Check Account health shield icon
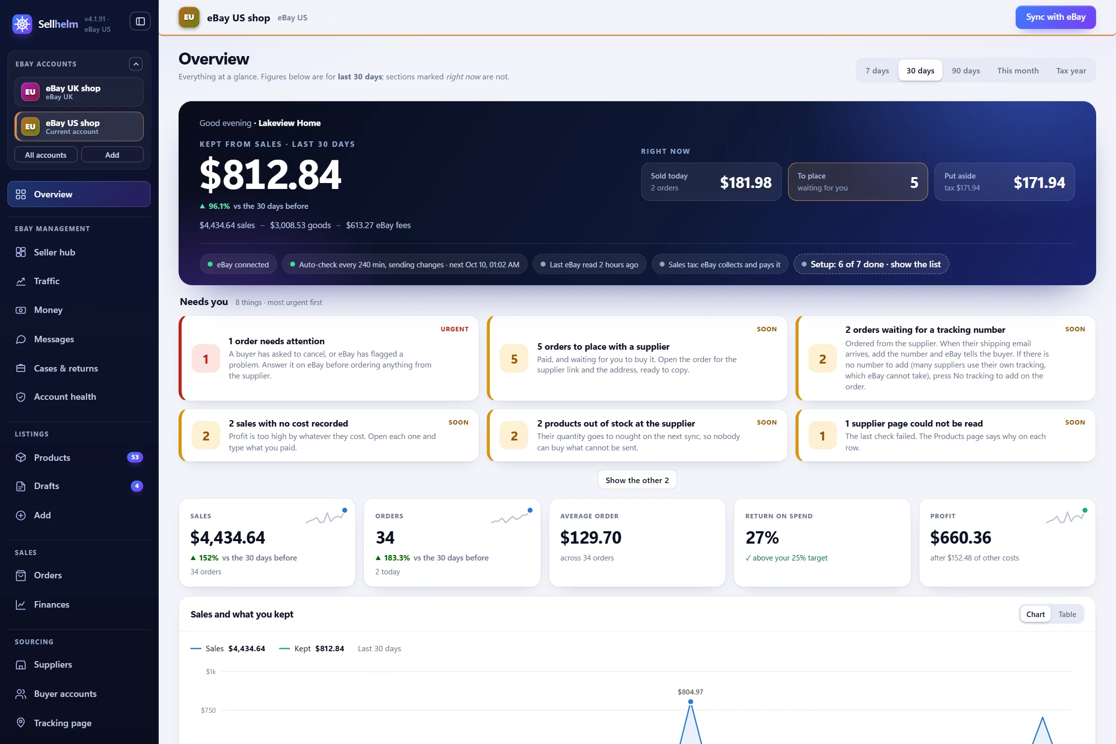 point(21,397)
